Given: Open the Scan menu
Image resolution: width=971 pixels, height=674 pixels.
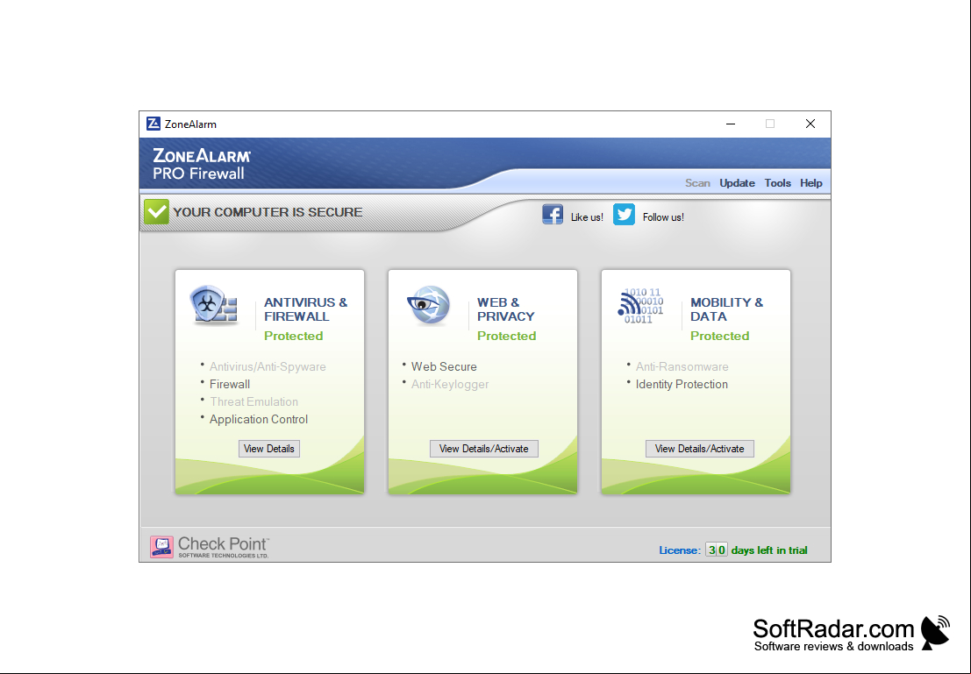Looking at the screenshot, I should click(x=697, y=183).
